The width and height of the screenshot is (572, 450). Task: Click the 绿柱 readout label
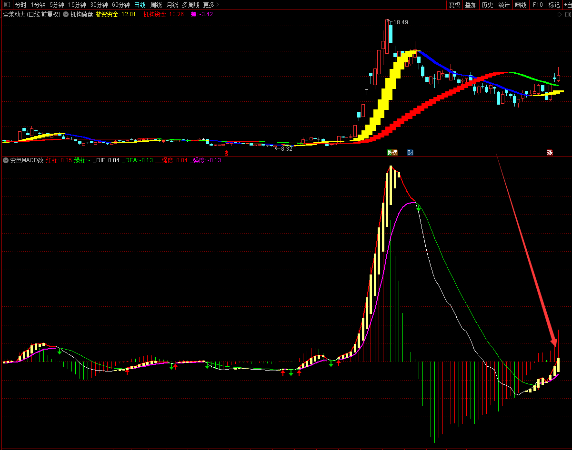[82, 160]
